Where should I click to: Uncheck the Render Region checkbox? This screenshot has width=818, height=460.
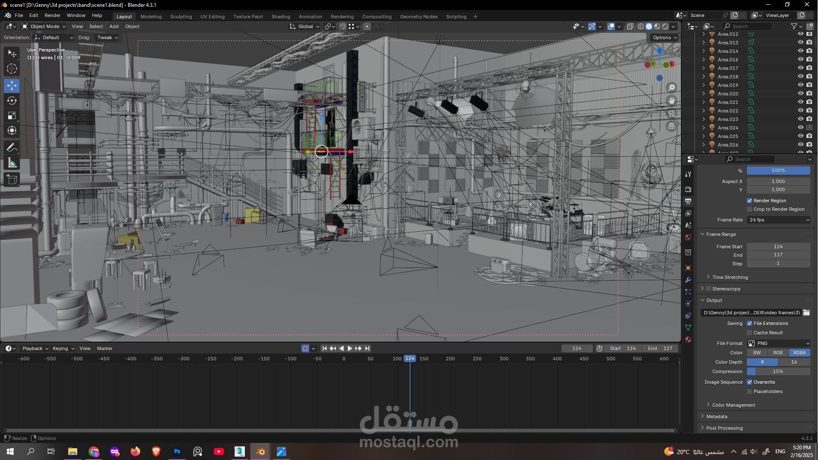point(749,201)
